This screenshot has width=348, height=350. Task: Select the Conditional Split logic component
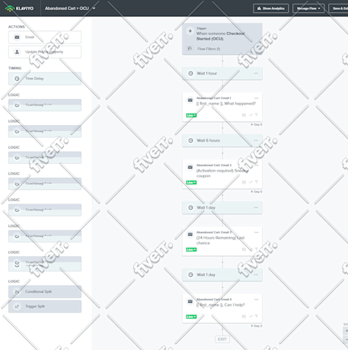45,291
